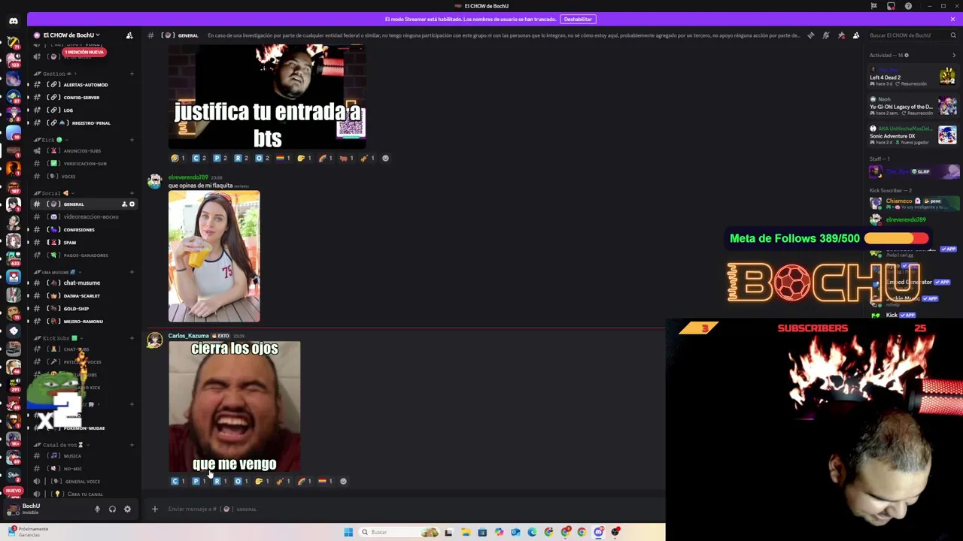The height and width of the screenshot is (541, 963).
Task: Click elreverendo789 username above the photo
Action: click(187, 177)
